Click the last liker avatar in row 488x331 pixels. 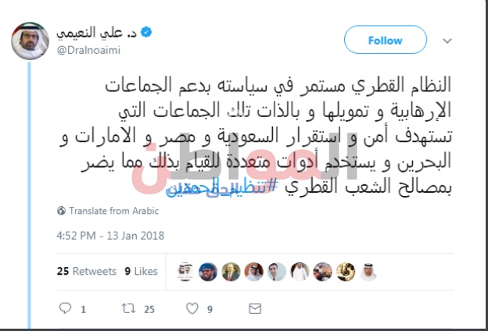(x=368, y=272)
